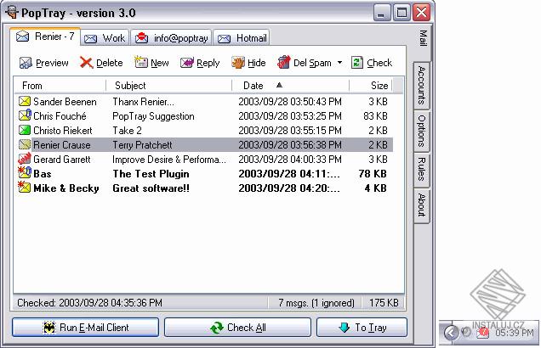Click the sender name Christo Riekert

coord(63,131)
